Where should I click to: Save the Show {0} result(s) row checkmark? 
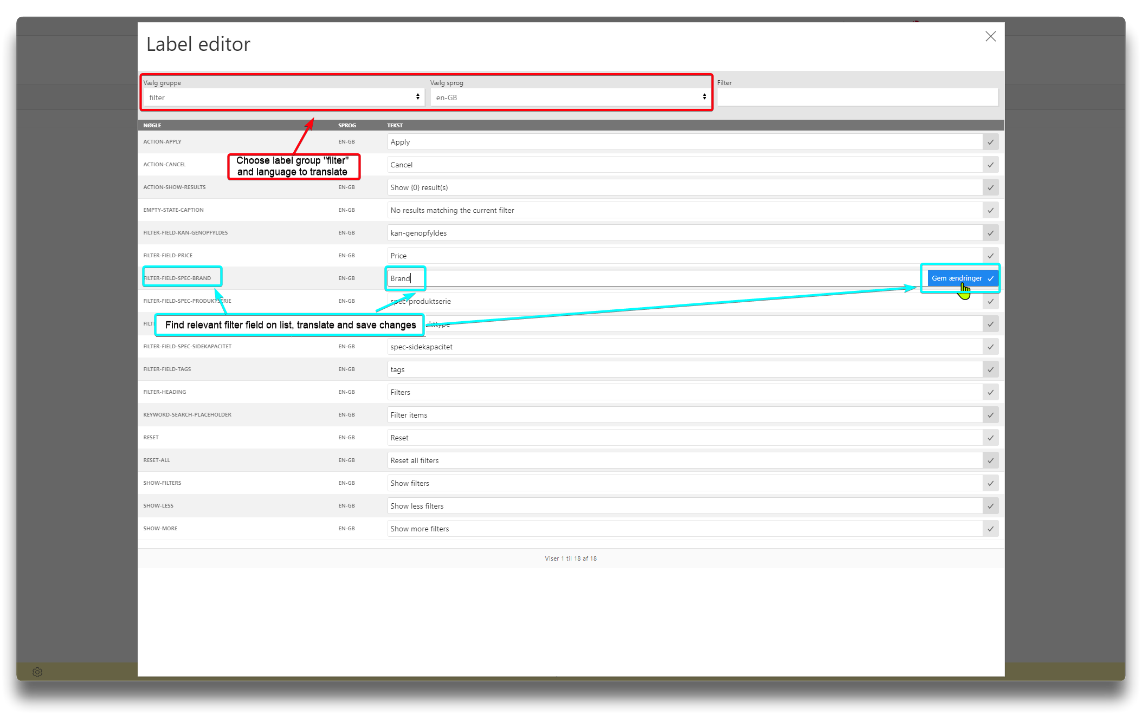pyautogui.click(x=990, y=187)
